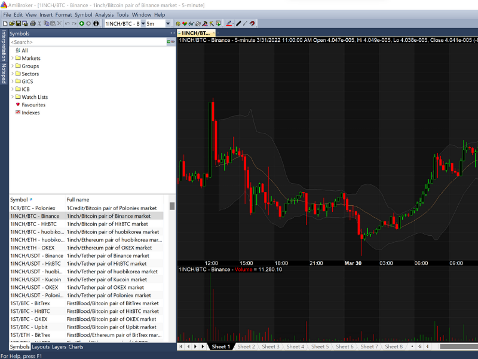Expand the Markets folder

coord(13,58)
